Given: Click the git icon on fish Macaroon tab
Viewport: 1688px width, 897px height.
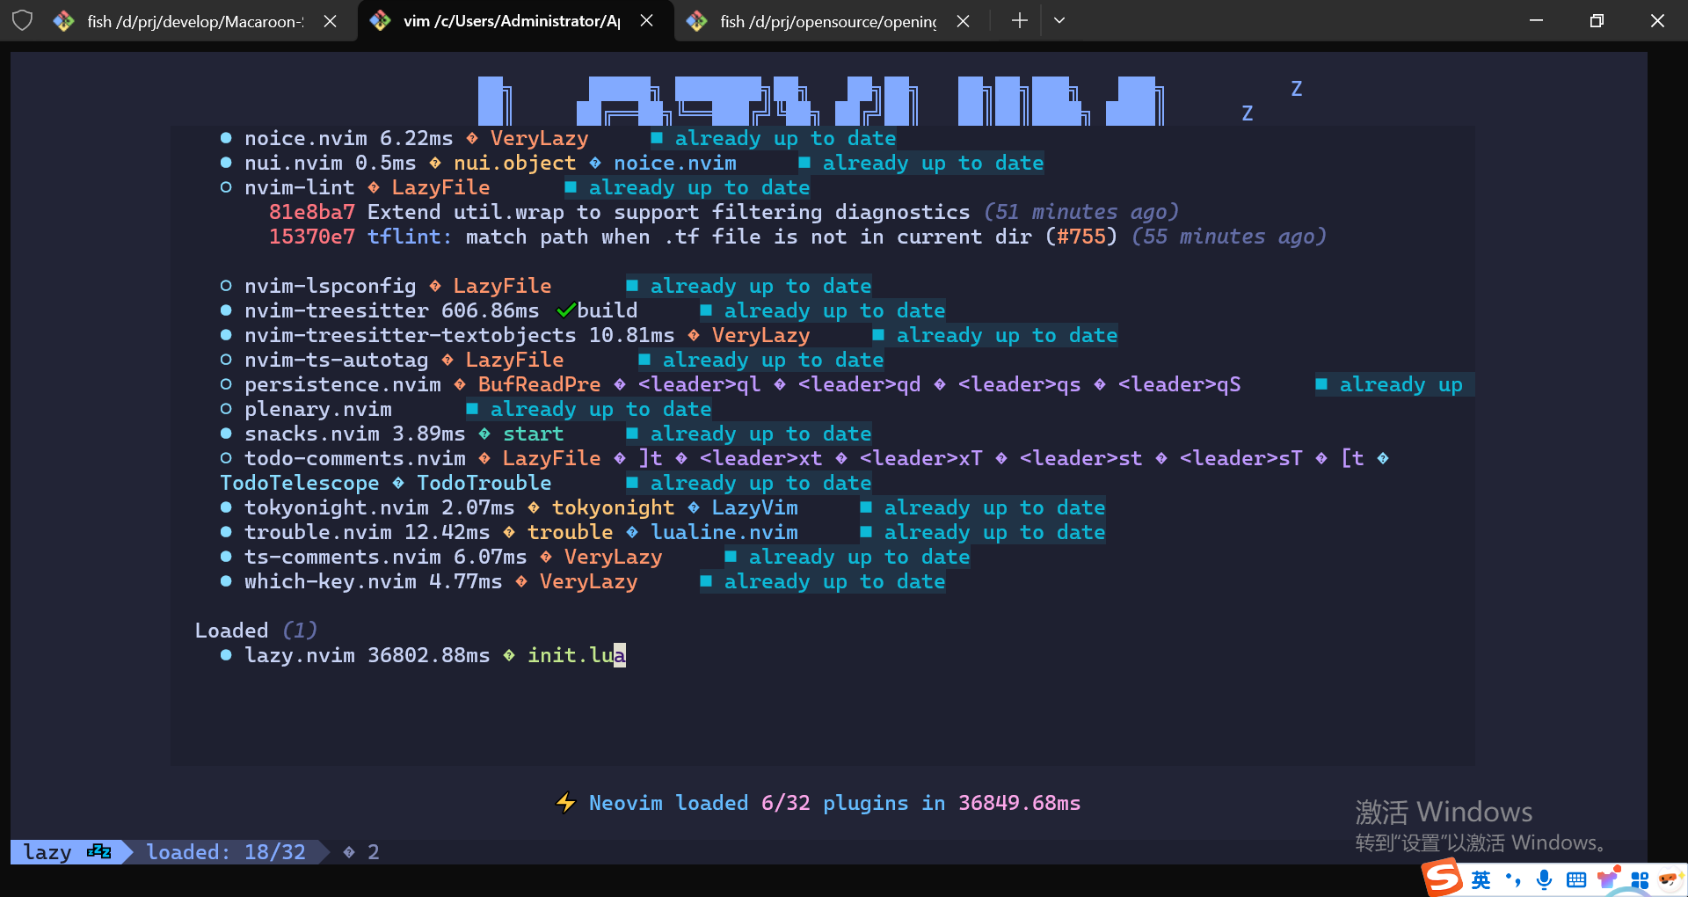Looking at the screenshot, I should coord(63,21).
